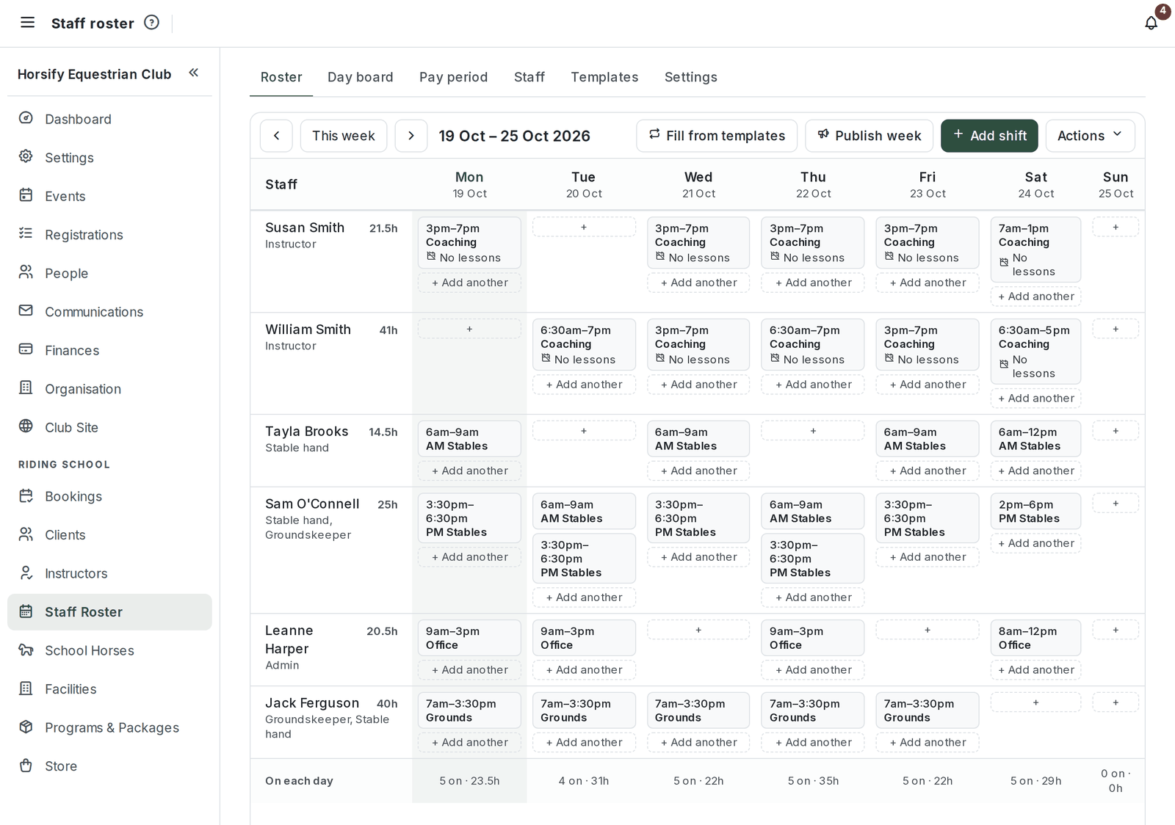1175x825 pixels.
Task: Jump to This week
Action: coord(343,136)
